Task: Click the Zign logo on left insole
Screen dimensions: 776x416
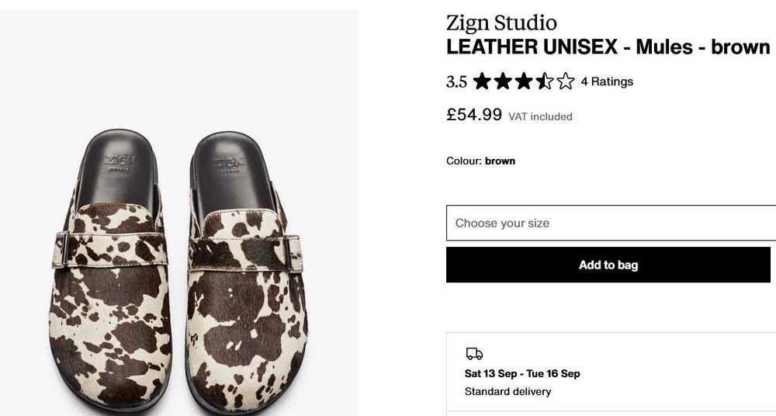Action: coord(120,162)
